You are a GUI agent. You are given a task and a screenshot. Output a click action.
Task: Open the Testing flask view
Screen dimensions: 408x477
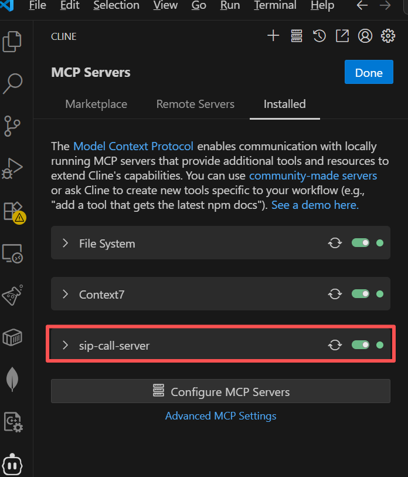point(12,295)
